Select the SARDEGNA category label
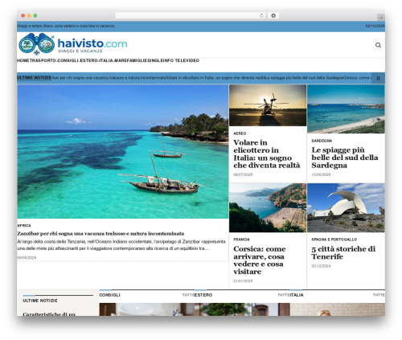The width and height of the screenshot is (402, 340). [322, 141]
